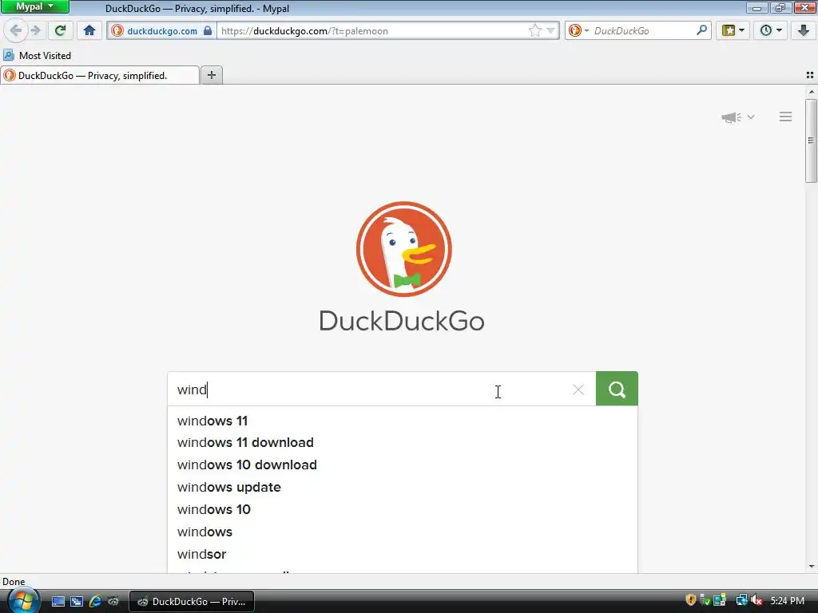Launch Internet Explorer from quick launch
The image size is (818, 613).
(x=95, y=602)
